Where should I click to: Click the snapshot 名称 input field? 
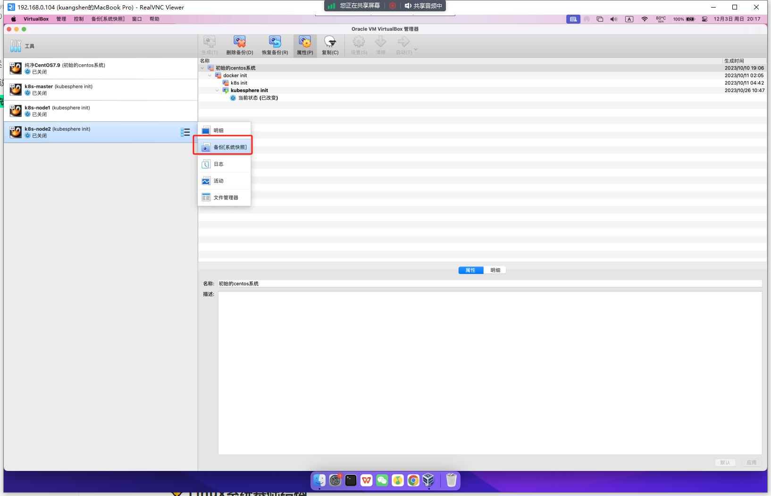pyautogui.click(x=490, y=283)
